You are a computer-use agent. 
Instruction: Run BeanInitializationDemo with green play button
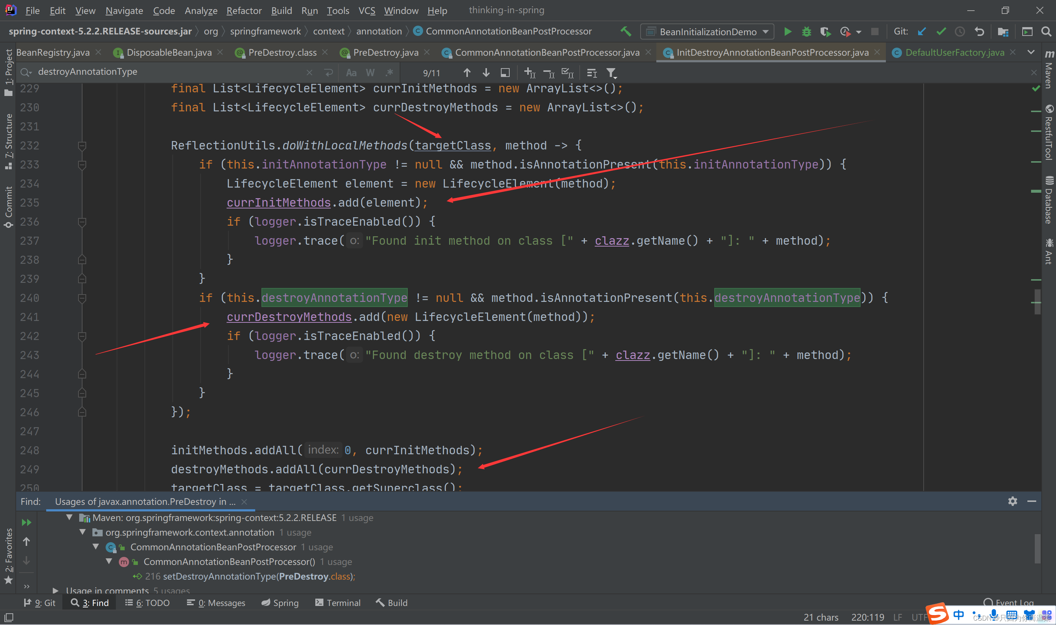tap(787, 32)
